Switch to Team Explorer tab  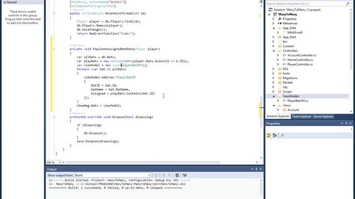click(x=301, y=117)
